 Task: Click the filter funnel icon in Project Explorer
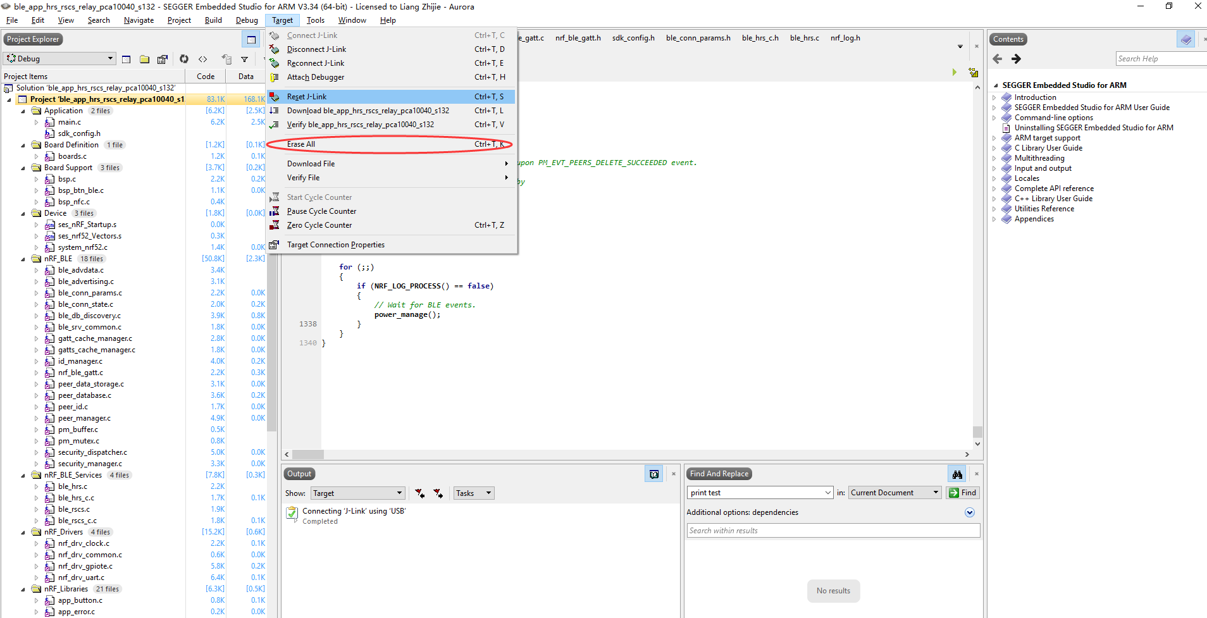click(x=244, y=59)
